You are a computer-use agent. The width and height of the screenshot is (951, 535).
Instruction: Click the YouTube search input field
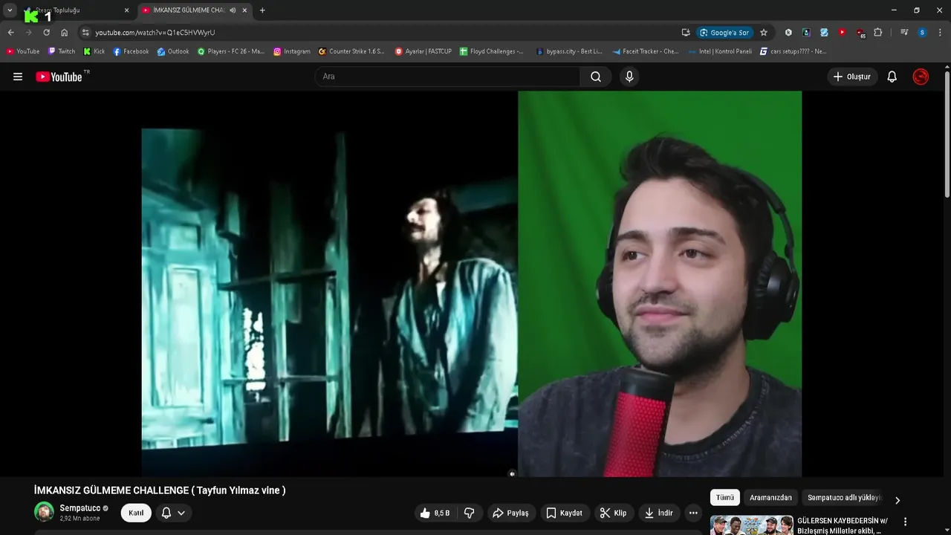(447, 77)
